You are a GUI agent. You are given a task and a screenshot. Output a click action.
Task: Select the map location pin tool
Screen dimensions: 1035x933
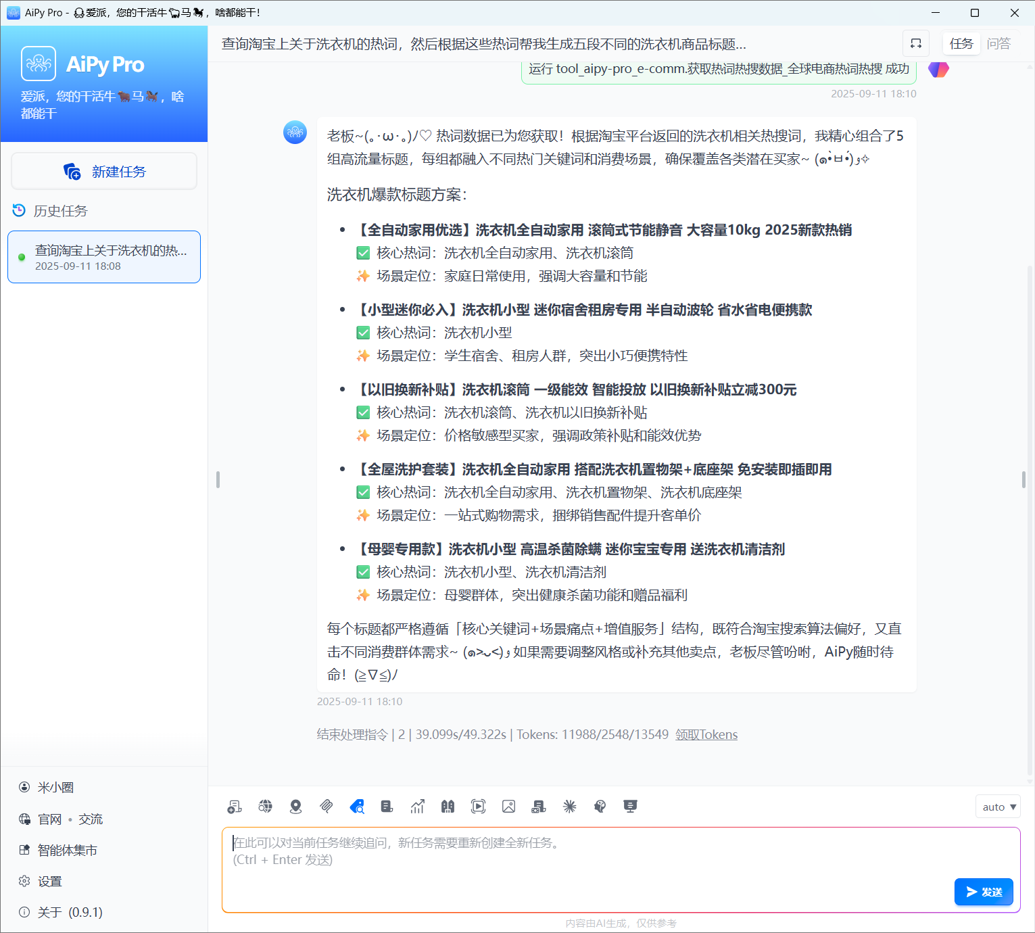click(x=296, y=807)
